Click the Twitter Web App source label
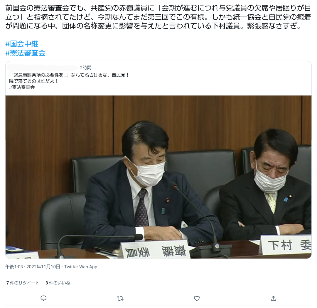 click(81, 267)
